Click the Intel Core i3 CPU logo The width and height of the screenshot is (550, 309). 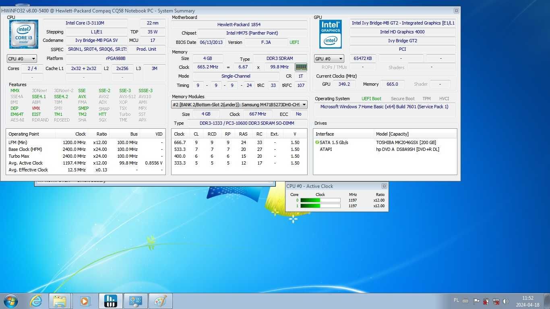point(24,34)
